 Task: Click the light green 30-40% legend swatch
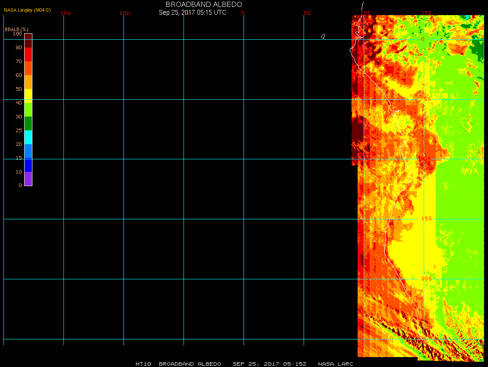click(x=28, y=109)
